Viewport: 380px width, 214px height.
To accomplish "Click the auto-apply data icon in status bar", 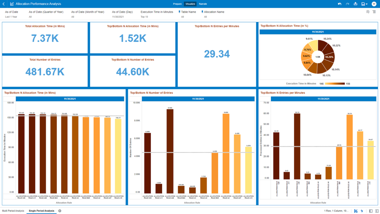I will [356, 211].
